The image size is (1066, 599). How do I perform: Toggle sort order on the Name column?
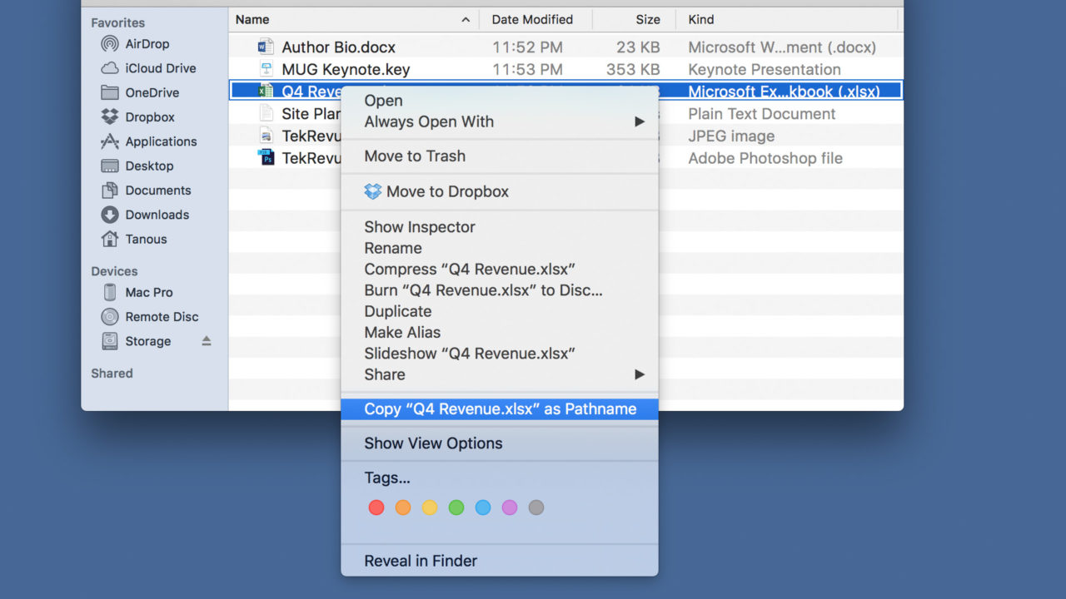click(465, 19)
